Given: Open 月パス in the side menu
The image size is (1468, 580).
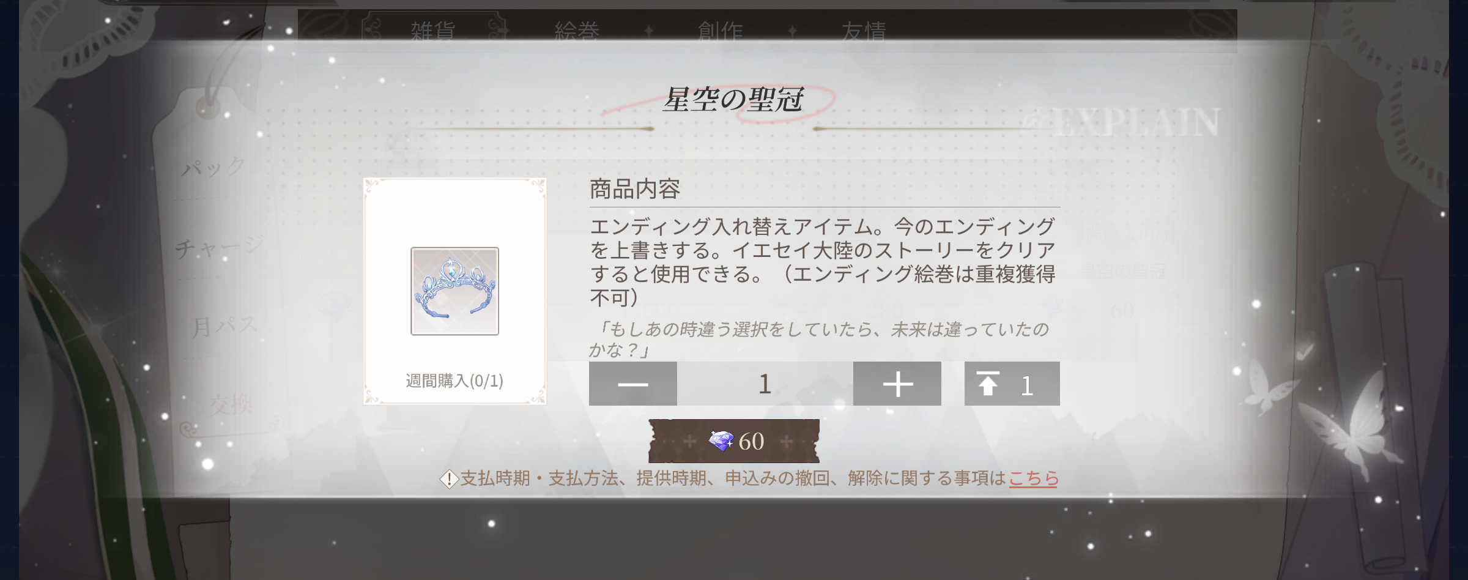Looking at the screenshot, I should (224, 326).
